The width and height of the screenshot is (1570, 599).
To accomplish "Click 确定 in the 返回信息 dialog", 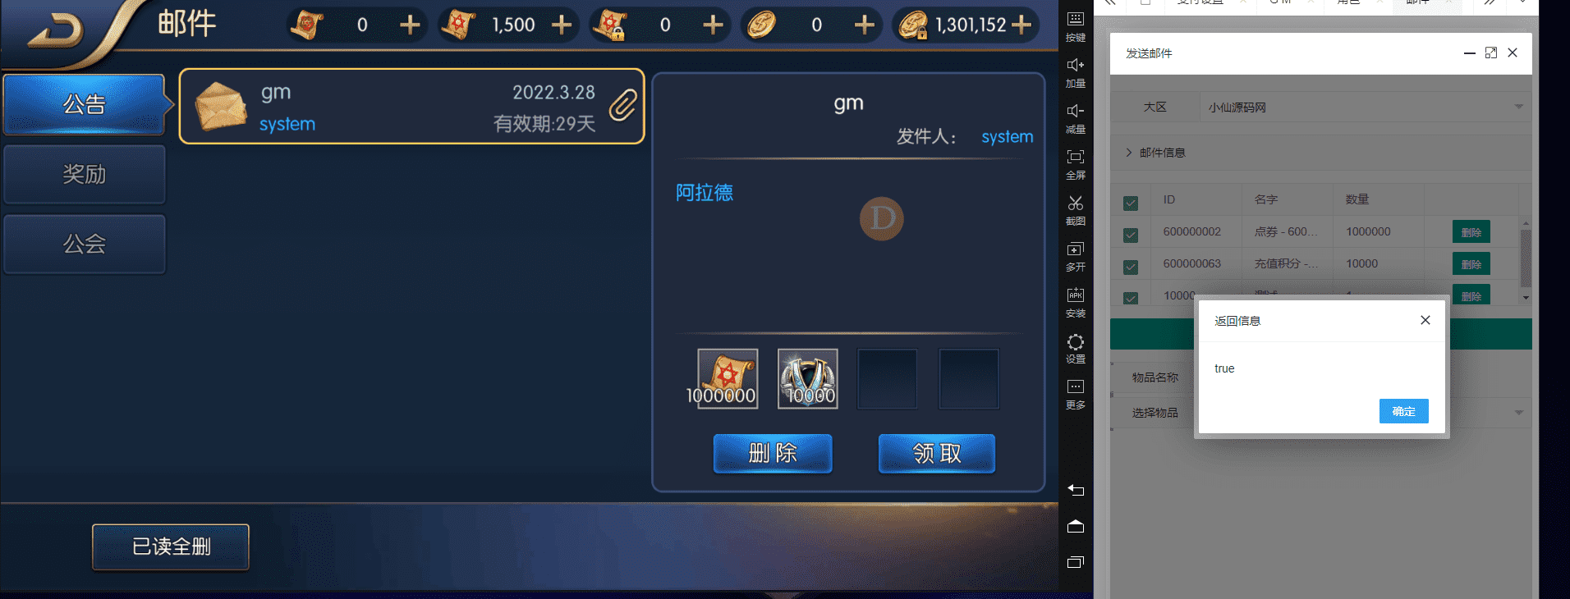I will pos(1403,411).
